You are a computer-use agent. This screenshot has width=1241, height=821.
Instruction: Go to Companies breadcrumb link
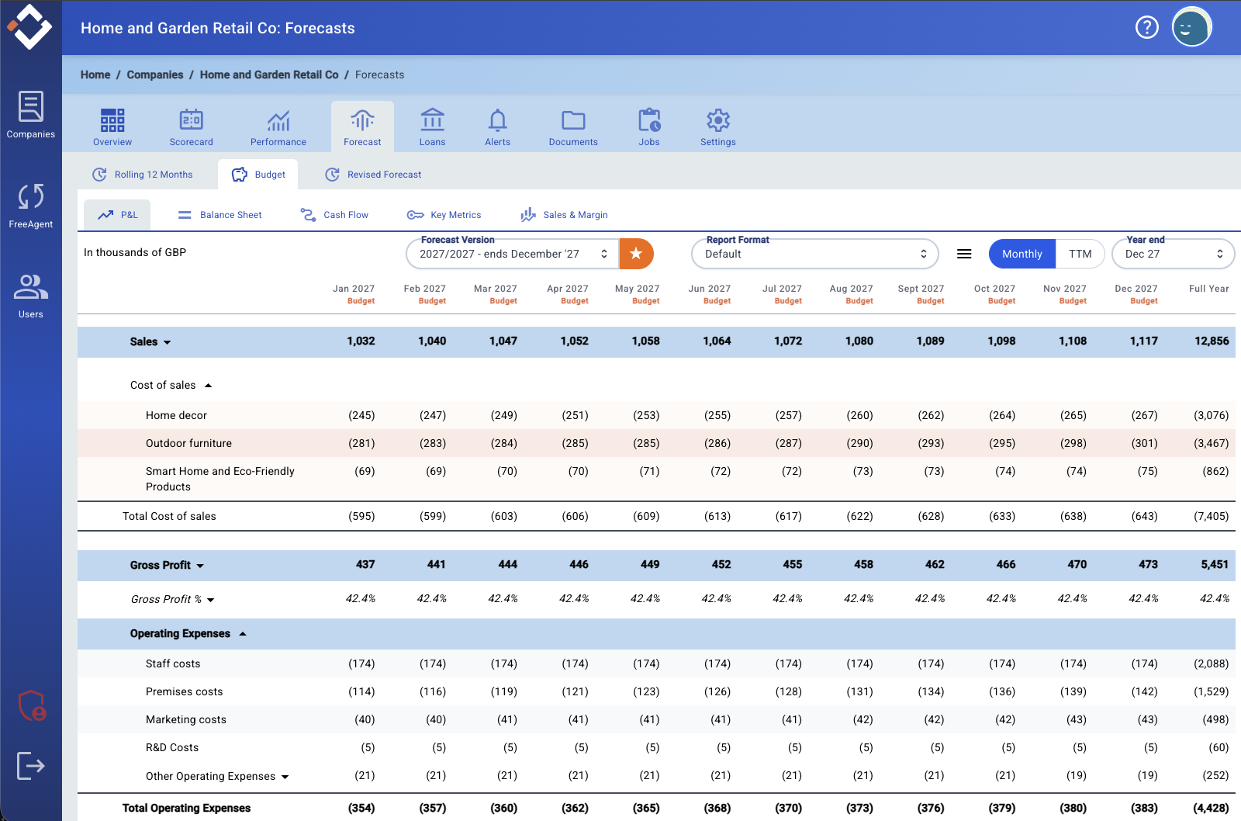155,74
